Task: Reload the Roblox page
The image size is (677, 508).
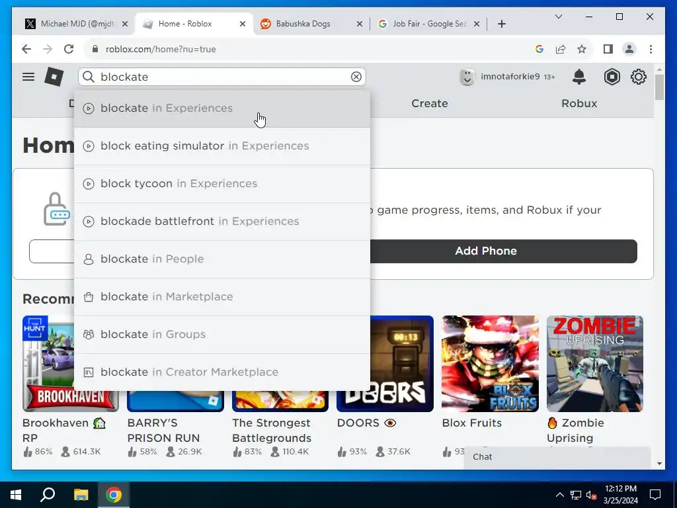Action: coord(69,49)
